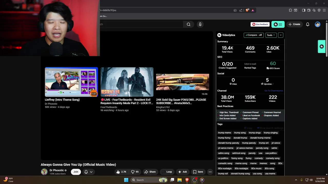Screen dimensions: 328x184
Task: Open File Explorer from the taskbar
Action: pos(180,180)
